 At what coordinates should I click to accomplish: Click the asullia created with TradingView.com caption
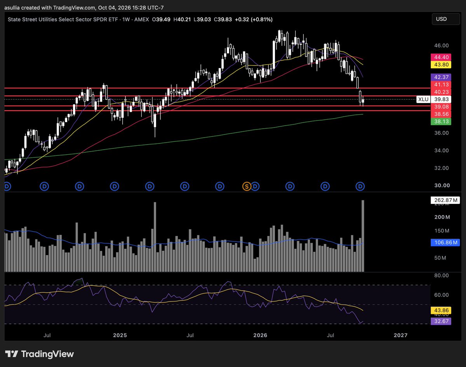[x=84, y=8]
